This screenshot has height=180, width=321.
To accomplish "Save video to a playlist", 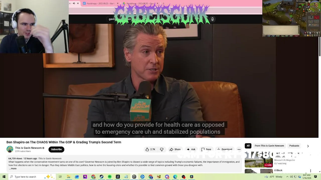I will [206, 149].
